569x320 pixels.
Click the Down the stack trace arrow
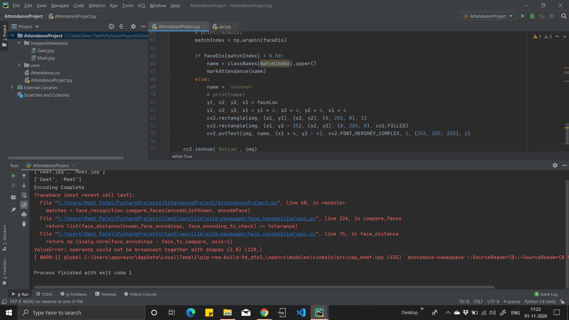24,185
